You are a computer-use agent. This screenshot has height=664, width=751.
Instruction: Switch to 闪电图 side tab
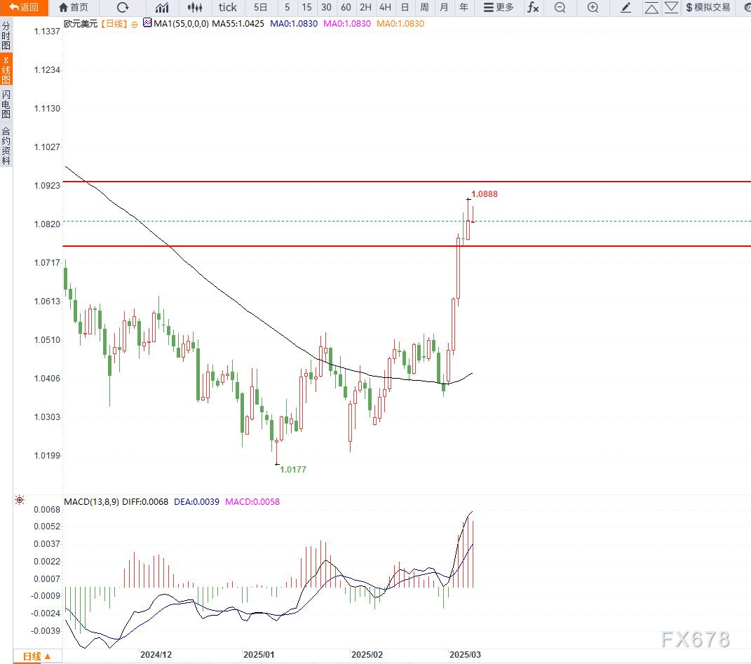pos(6,104)
